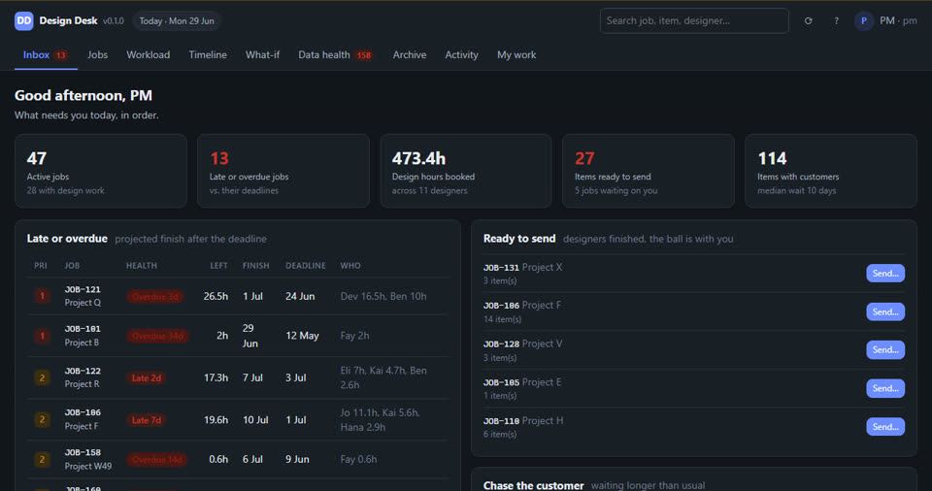The width and height of the screenshot is (932, 491).
Task: Open help via question mark icon
Action: pyautogui.click(x=836, y=20)
